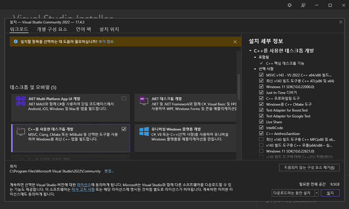Select the .NET 데스크톱 개발 workload card
The height and width of the screenshot is (209, 349).
click(x=185, y=107)
